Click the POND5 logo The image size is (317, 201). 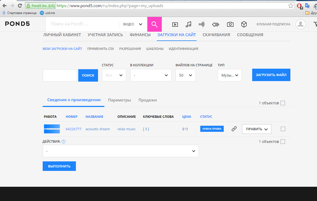(x=17, y=24)
